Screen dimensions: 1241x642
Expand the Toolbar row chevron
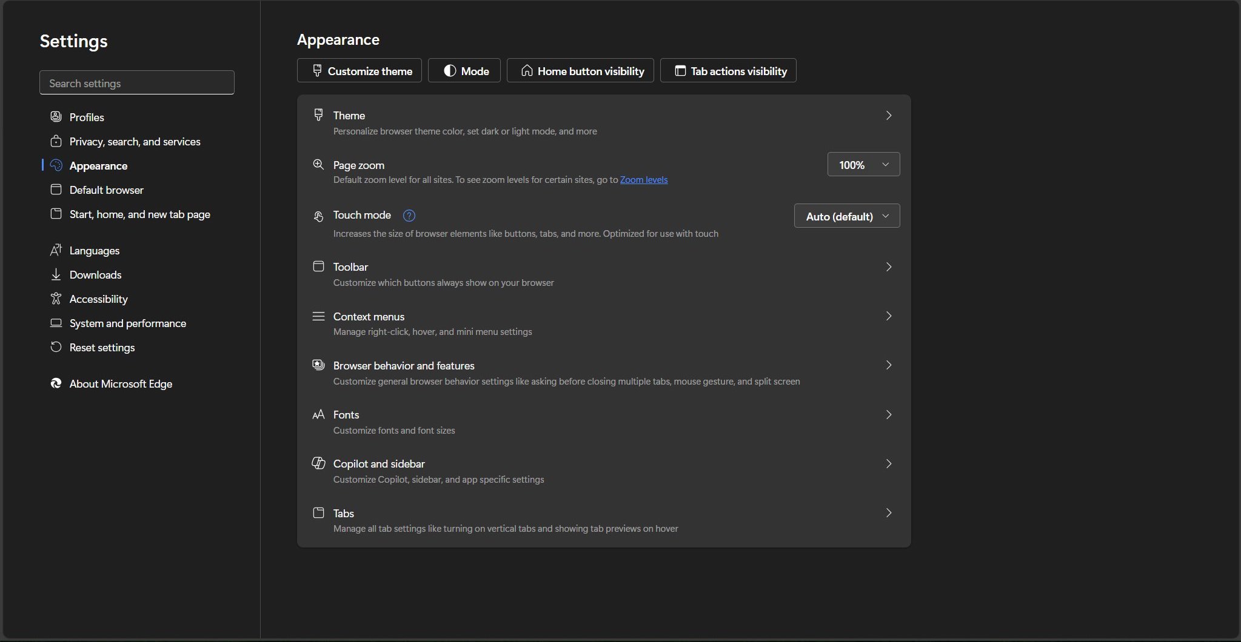coord(889,266)
